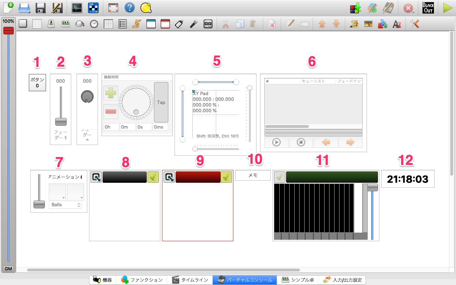Image resolution: width=456 pixels, height=285 pixels.
Task: Open widget settings tools icon
Action: click(x=414, y=24)
